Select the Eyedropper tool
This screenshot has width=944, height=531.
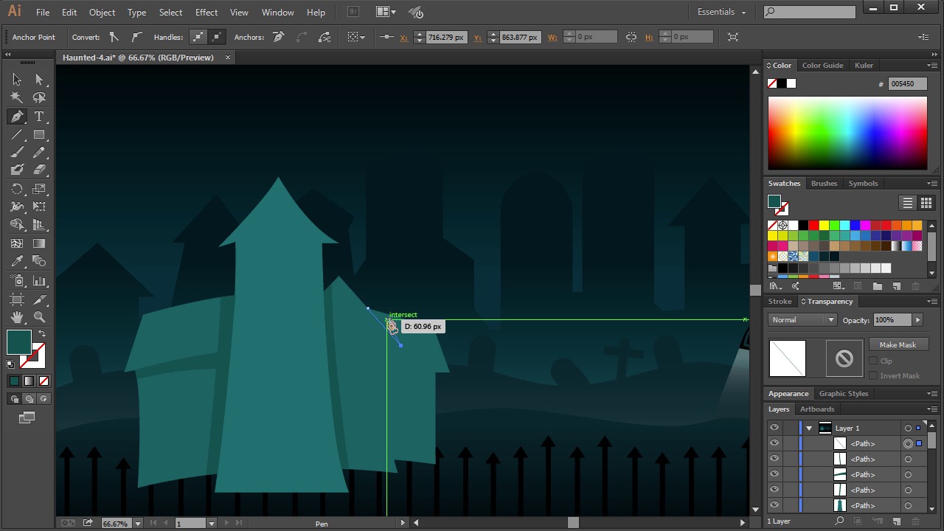pos(17,262)
